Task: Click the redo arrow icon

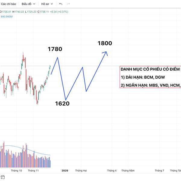Action: tap(68, 4)
